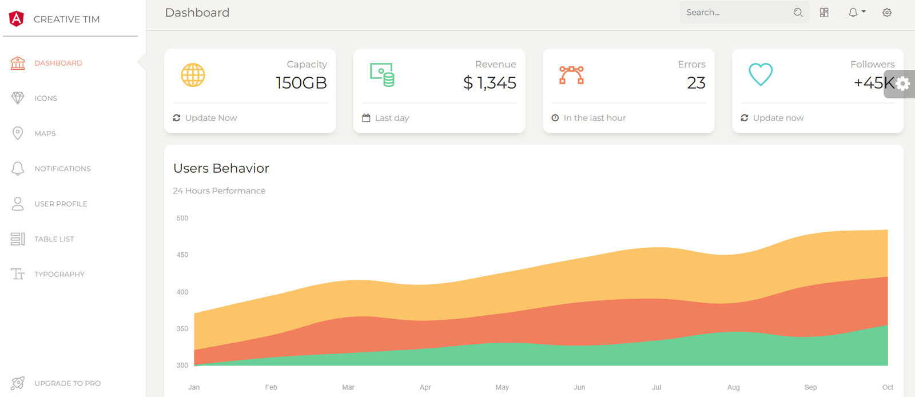Click the Table List icon
This screenshot has width=915, height=397.
(18, 239)
